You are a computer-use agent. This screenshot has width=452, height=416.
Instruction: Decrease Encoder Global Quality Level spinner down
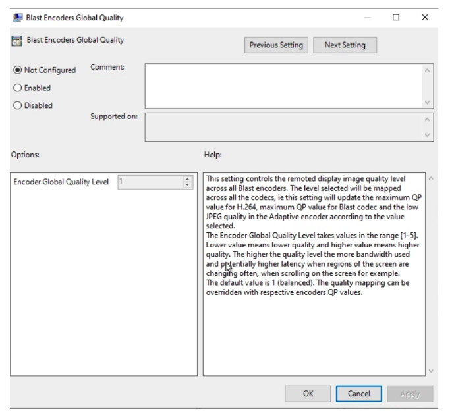point(187,185)
